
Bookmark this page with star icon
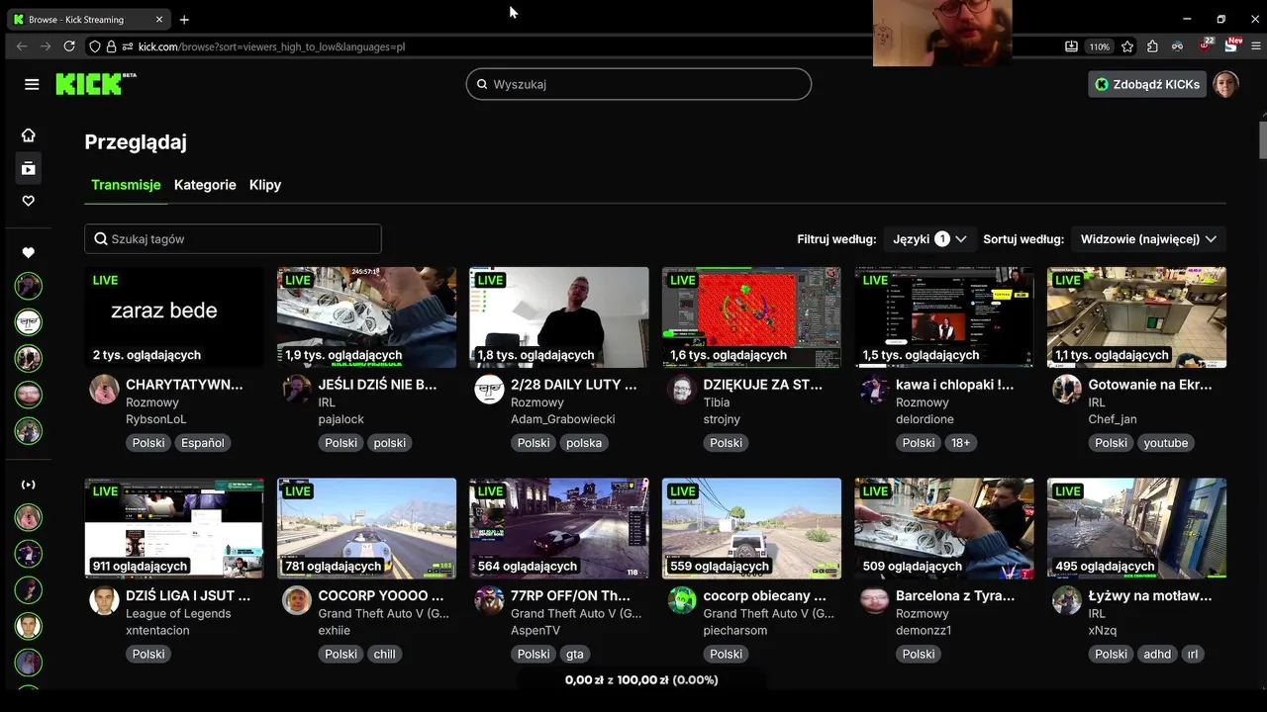click(x=1127, y=46)
